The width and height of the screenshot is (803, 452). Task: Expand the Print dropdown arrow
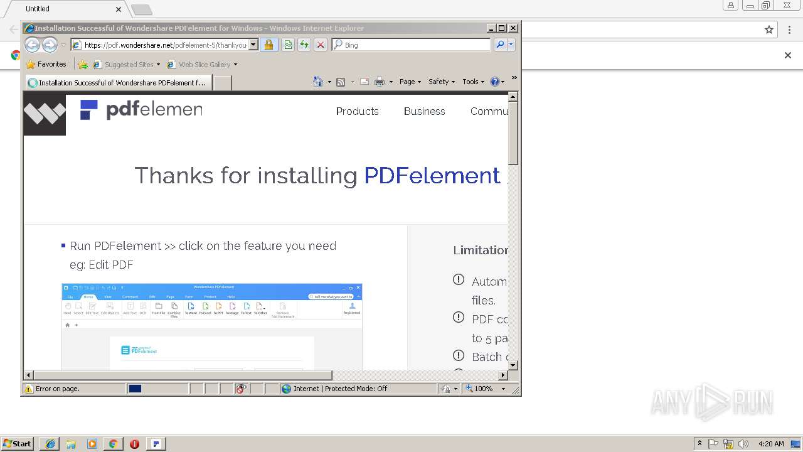[391, 82]
